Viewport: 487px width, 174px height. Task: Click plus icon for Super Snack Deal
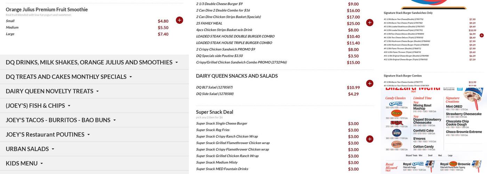click(369, 139)
